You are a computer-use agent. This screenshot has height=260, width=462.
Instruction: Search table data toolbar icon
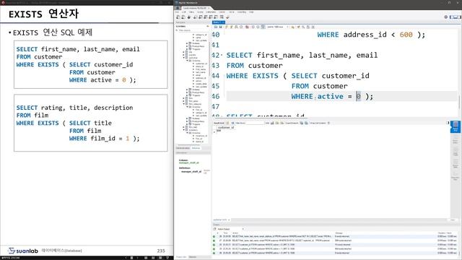point(222,17)
